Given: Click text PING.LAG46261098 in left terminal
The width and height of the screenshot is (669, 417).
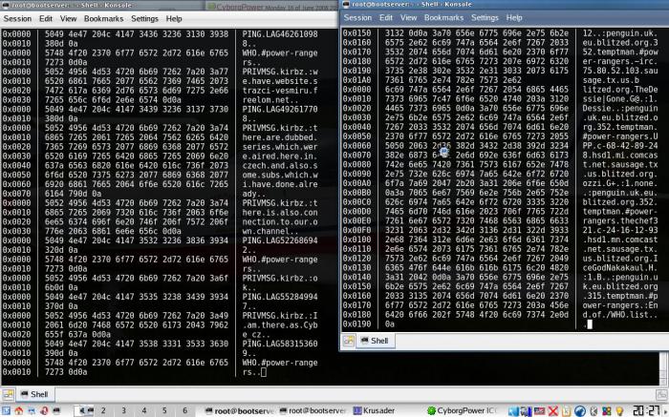Looking at the screenshot, I should click(x=280, y=34).
